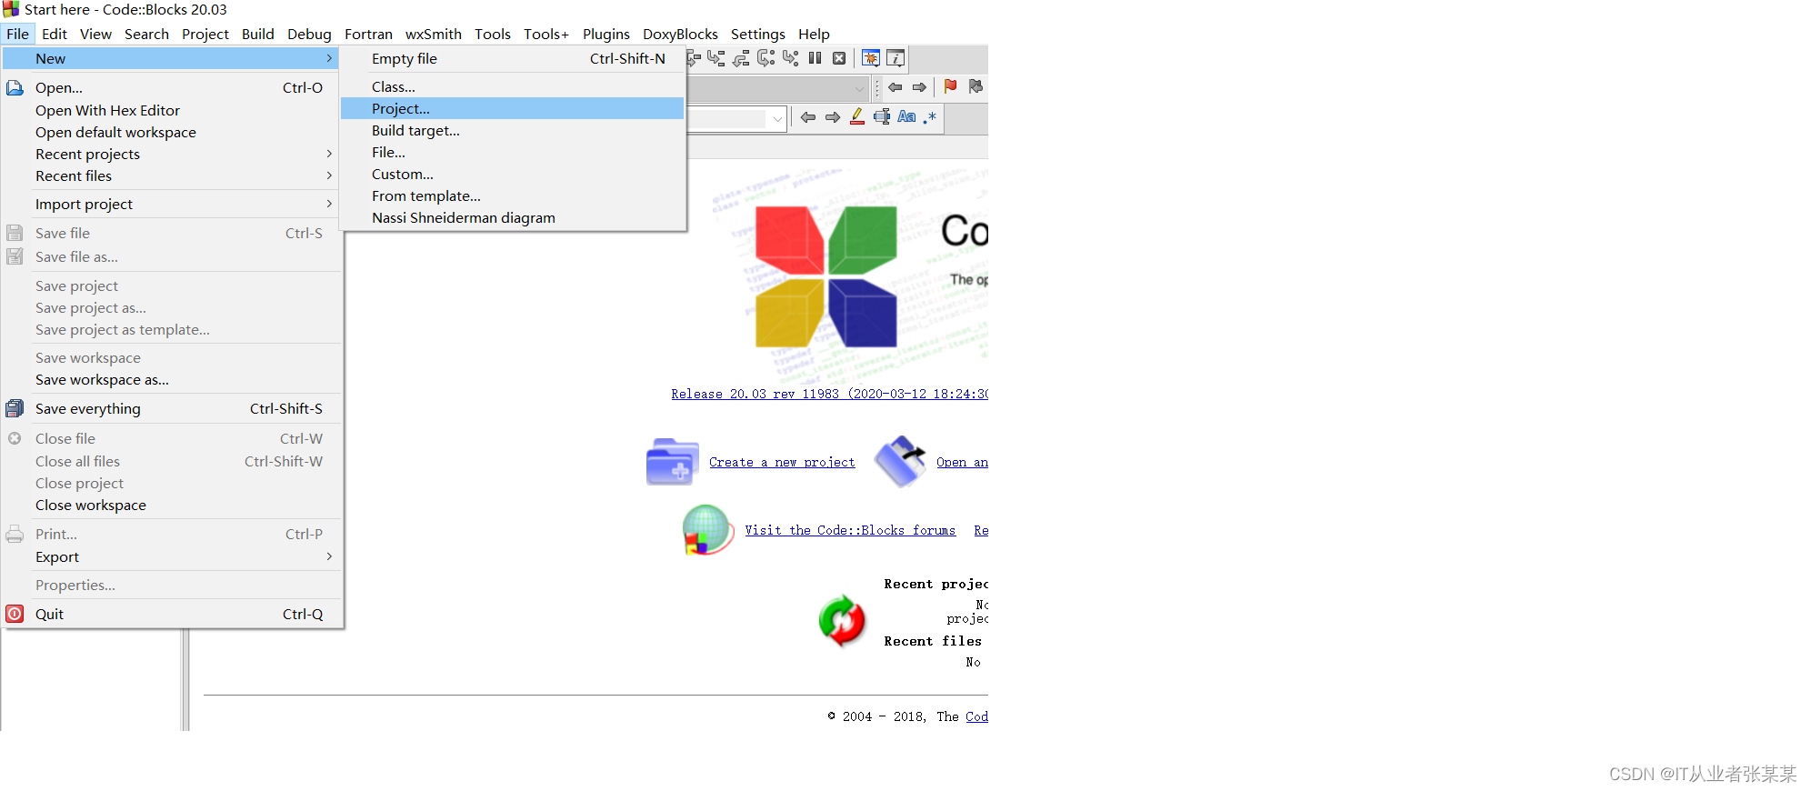This screenshot has width=1811, height=791.
Task: Click the search text input field
Action: point(727,118)
